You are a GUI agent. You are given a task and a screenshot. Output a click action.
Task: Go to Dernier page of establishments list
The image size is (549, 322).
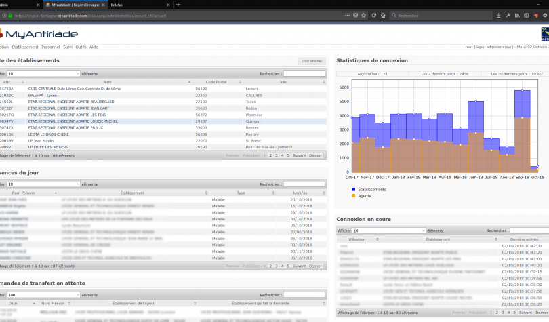coord(315,155)
